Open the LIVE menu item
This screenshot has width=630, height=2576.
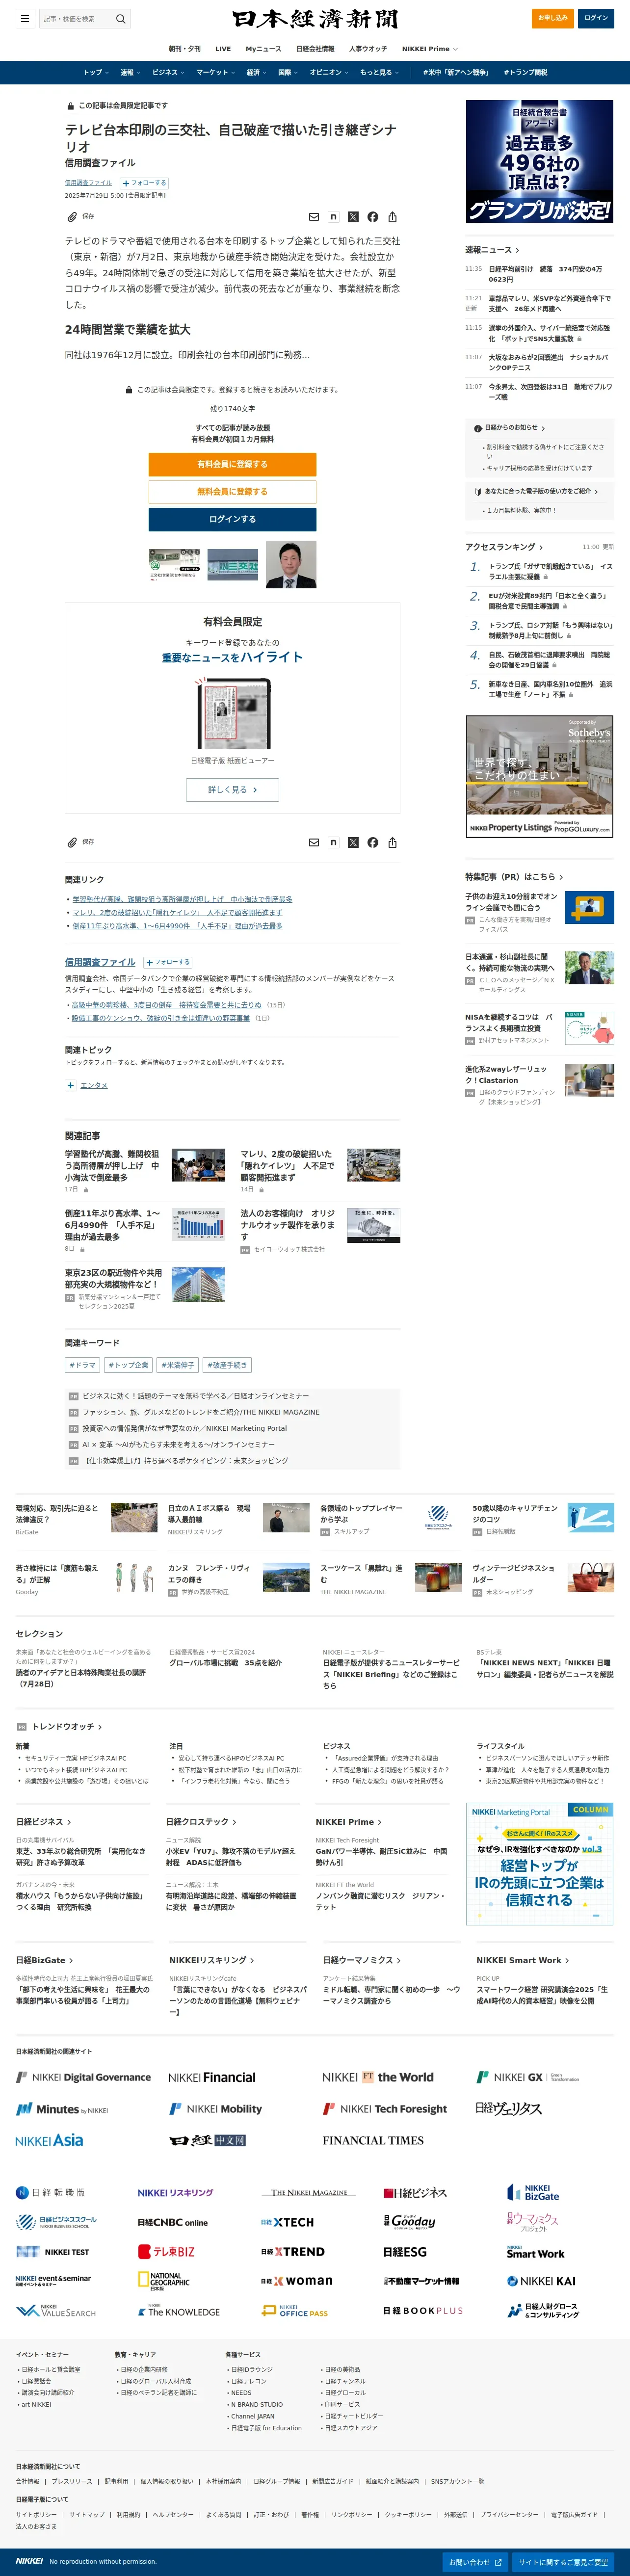tap(223, 48)
